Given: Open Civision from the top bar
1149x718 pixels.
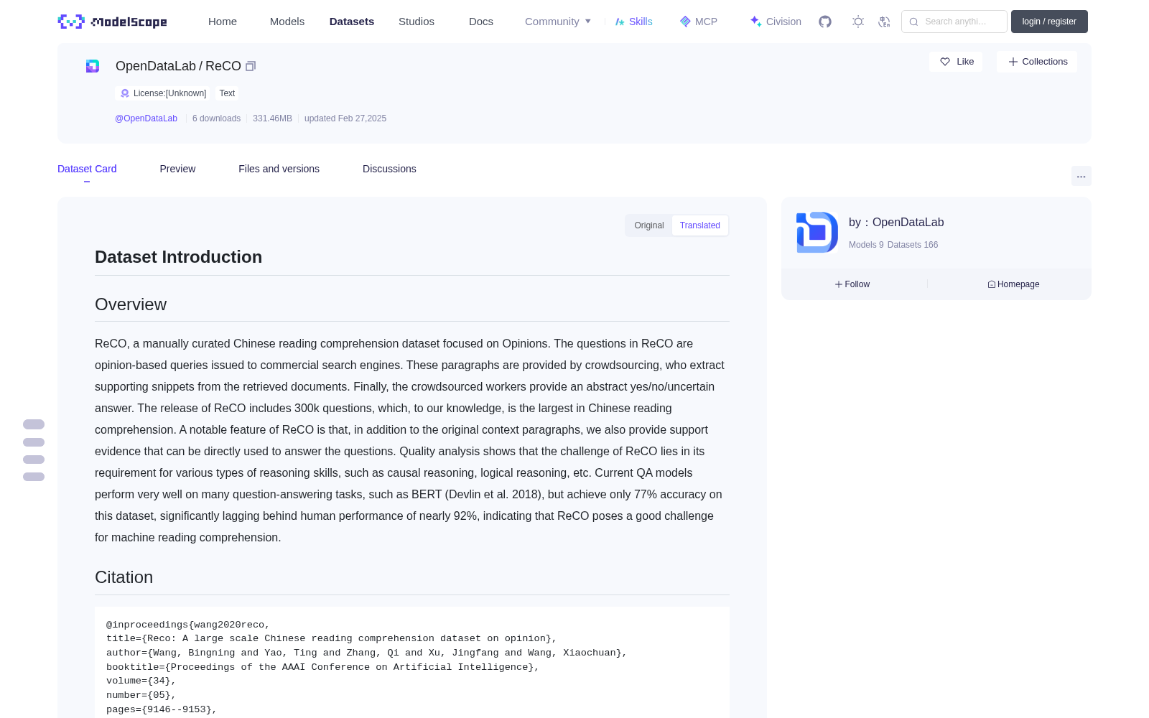Looking at the screenshot, I should [776, 22].
